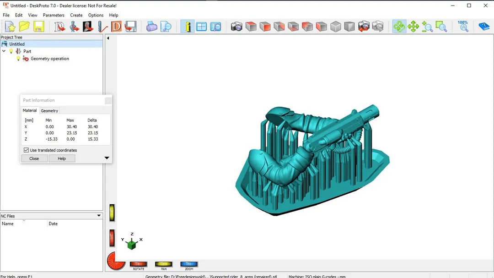
Task: Close Part Information via title bar X
Action: point(108,101)
